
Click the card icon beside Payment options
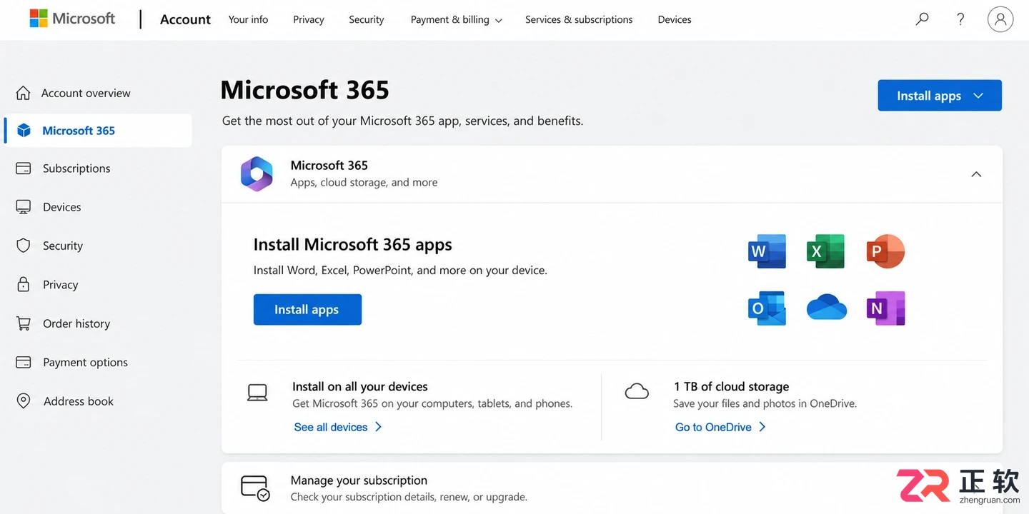point(24,362)
